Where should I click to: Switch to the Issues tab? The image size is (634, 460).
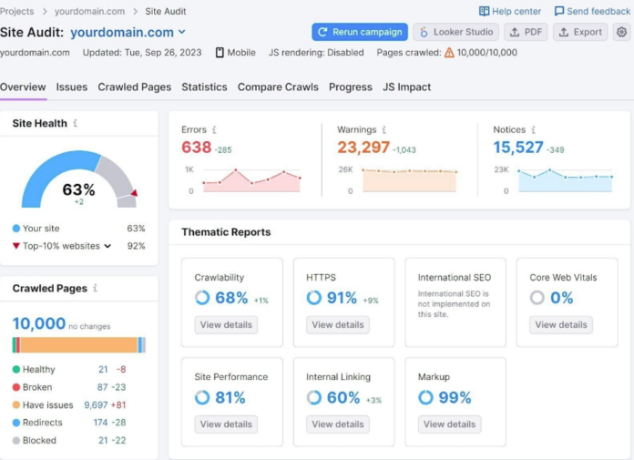pos(72,87)
